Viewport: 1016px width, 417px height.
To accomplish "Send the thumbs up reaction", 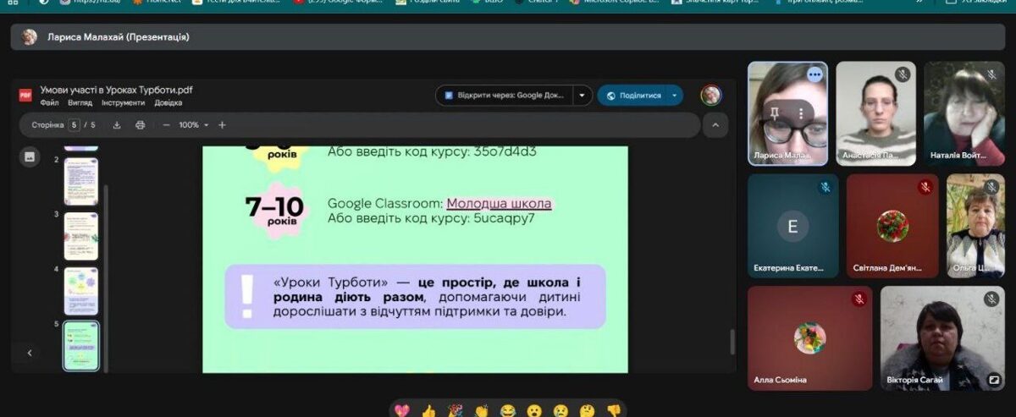I will click(x=429, y=410).
